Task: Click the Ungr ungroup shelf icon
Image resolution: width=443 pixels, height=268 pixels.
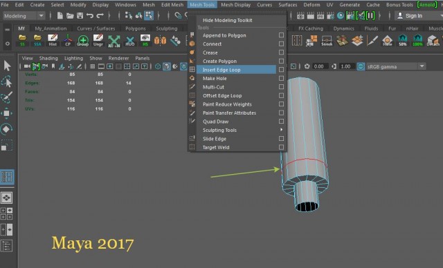Action: [98, 40]
